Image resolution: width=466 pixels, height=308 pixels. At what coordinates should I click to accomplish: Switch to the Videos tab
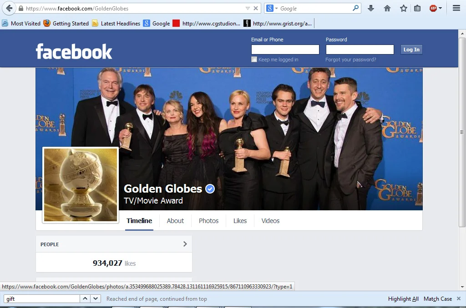270,221
